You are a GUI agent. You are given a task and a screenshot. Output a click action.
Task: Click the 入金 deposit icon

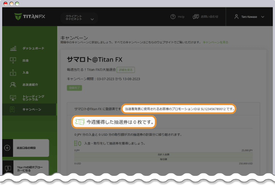coord(13,72)
